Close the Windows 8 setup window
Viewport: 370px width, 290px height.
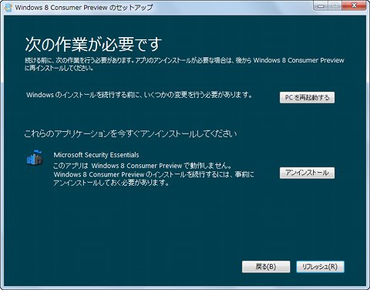pos(354,5)
